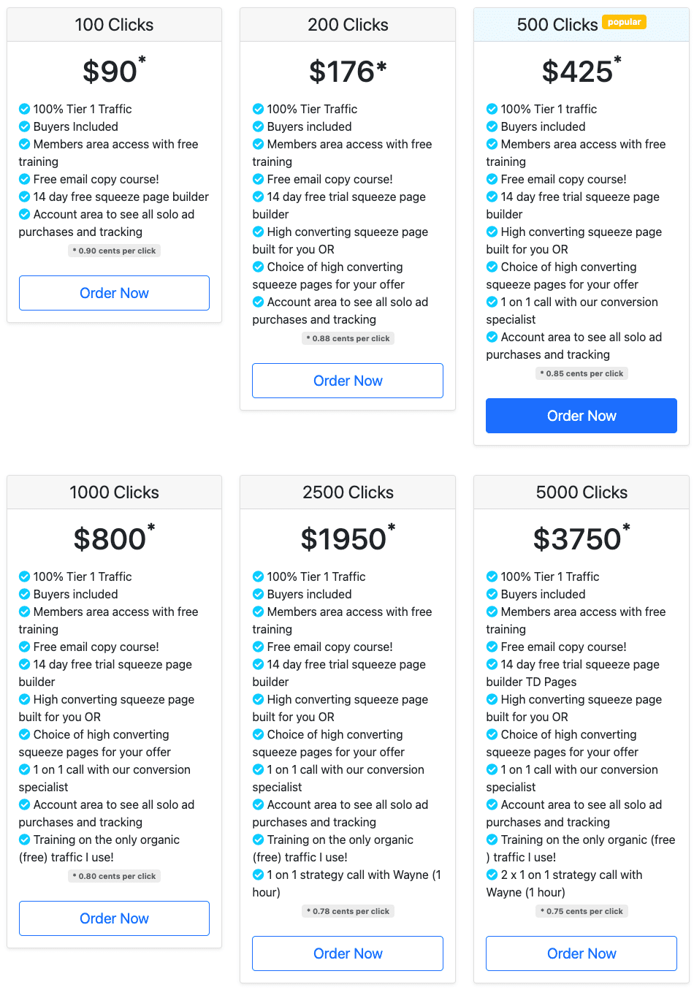The image size is (694, 990).
Task: Click the yellow popular badge
Action: click(625, 22)
